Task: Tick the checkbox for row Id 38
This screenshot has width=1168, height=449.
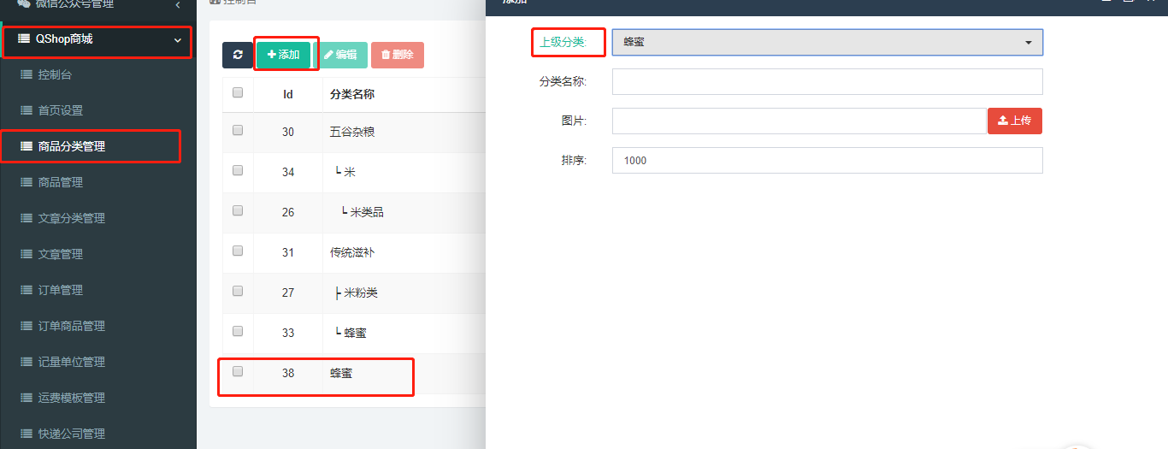Action: (238, 371)
